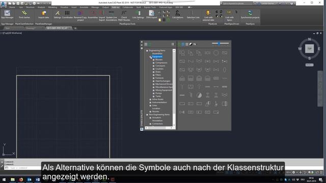Screen dimensions: 326x183
Task: Open Windows Start menu
Action: (x=4, y=179)
